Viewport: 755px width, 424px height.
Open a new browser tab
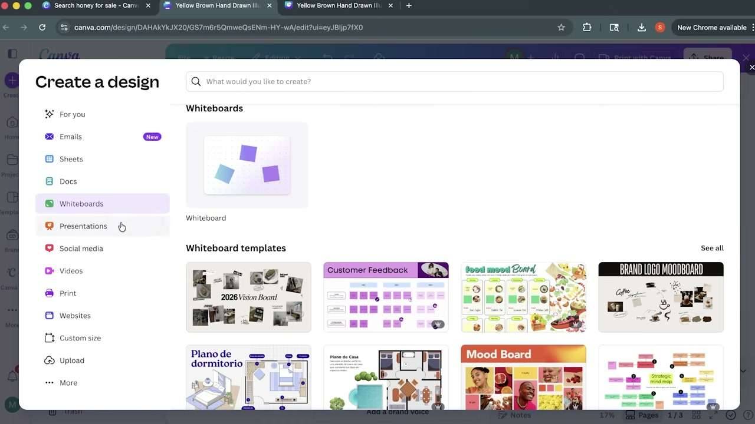tap(409, 5)
